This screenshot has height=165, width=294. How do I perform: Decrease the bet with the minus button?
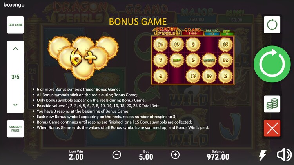point(117,155)
